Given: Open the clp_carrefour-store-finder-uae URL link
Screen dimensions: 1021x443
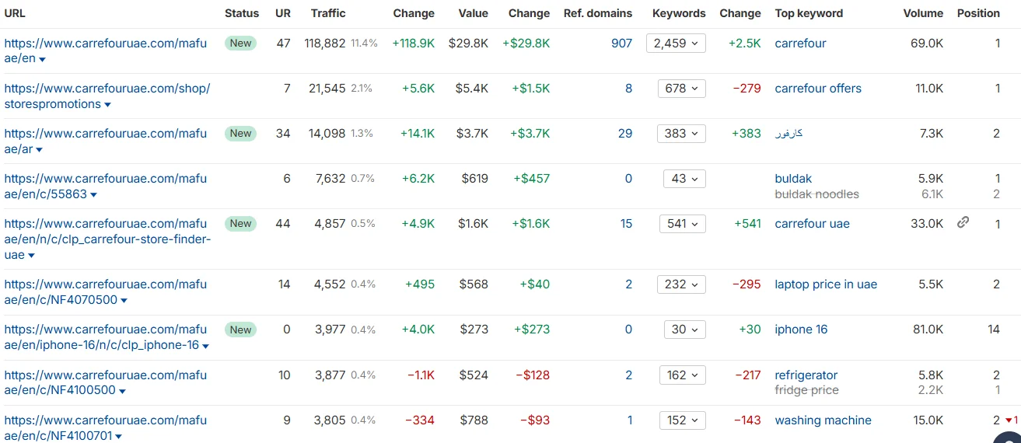Looking at the screenshot, I should (x=107, y=239).
